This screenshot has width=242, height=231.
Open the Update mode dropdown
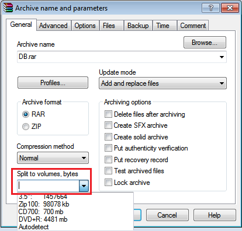pyautogui.click(x=163, y=83)
